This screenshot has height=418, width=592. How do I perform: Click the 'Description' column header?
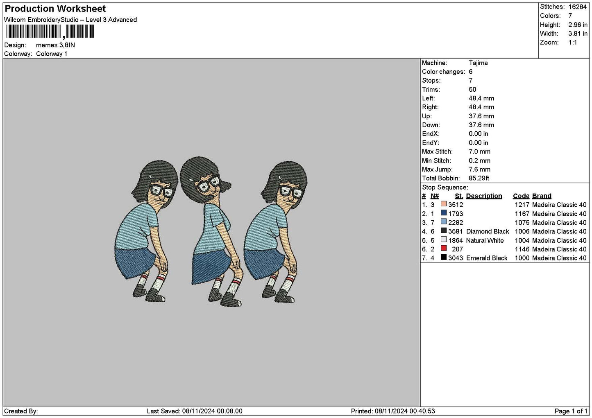pyautogui.click(x=484, y=196)
